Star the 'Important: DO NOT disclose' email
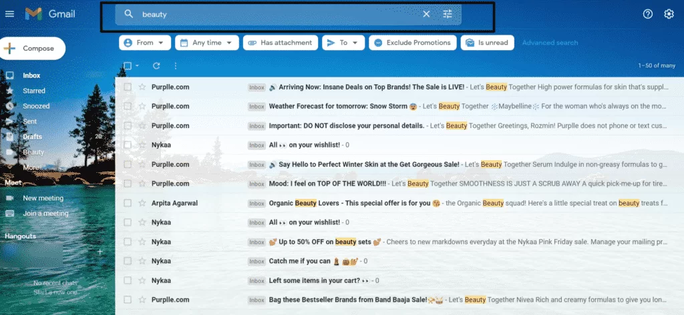Screen dimensions: 684x315 point(142,125)
